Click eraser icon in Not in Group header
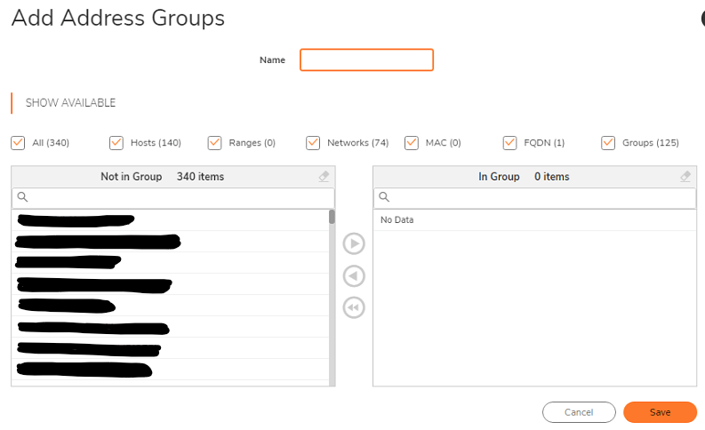Image resolution: width=705 pixels, height=430 pixels. (x=324, y=177)
